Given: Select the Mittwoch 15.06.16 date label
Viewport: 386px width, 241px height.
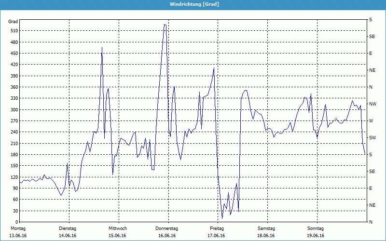Looking at the screenshot, I should click(117, 232).
